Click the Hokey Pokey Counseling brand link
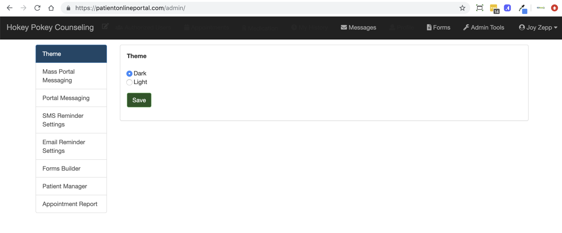The width and height of the screenshot is (562, 233). pyautogui.click(x=50, y=27)
